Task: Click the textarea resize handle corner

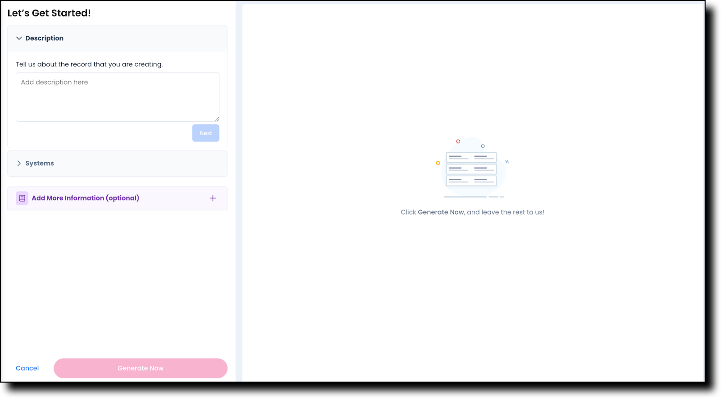Action: click(217, 119)
